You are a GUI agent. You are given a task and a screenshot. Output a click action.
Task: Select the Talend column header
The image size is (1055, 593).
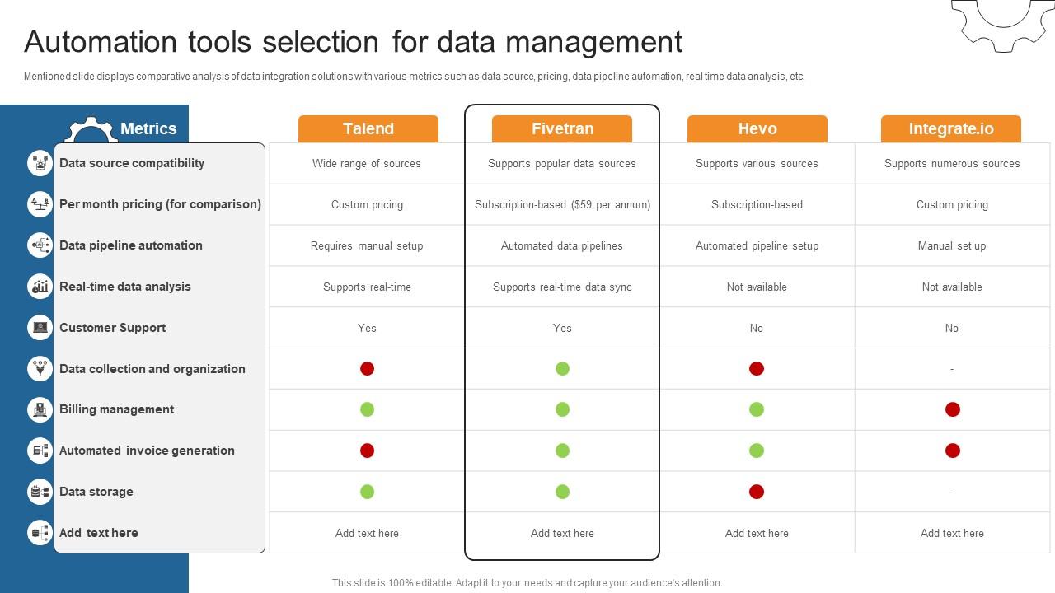tap(368, 129)
